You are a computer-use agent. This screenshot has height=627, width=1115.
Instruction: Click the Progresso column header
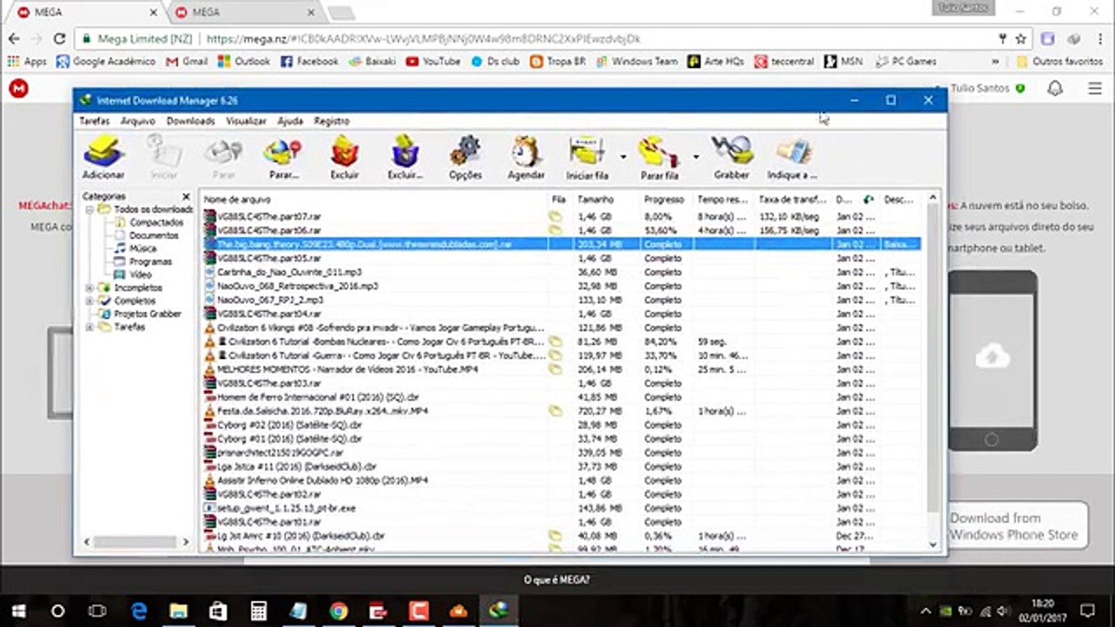point(665,199)
